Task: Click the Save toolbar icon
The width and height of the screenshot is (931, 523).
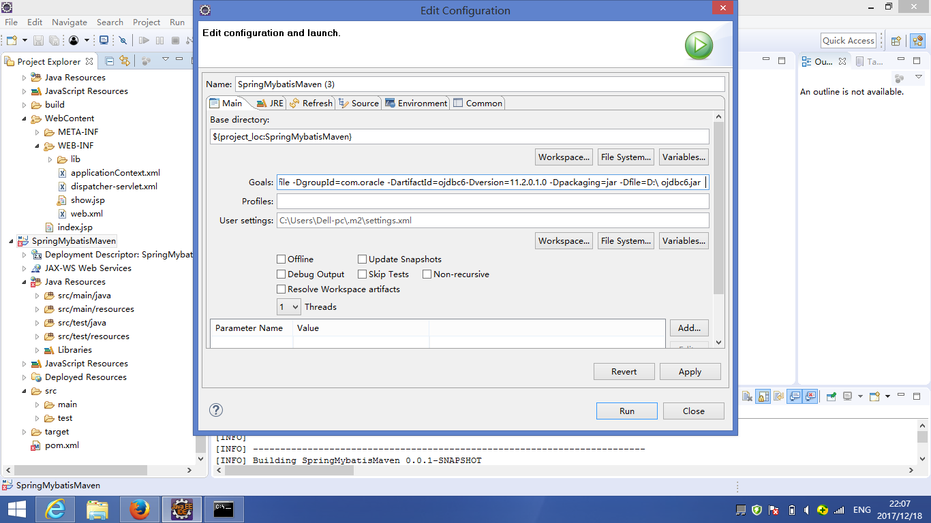Action: click(x=38, y=41)
